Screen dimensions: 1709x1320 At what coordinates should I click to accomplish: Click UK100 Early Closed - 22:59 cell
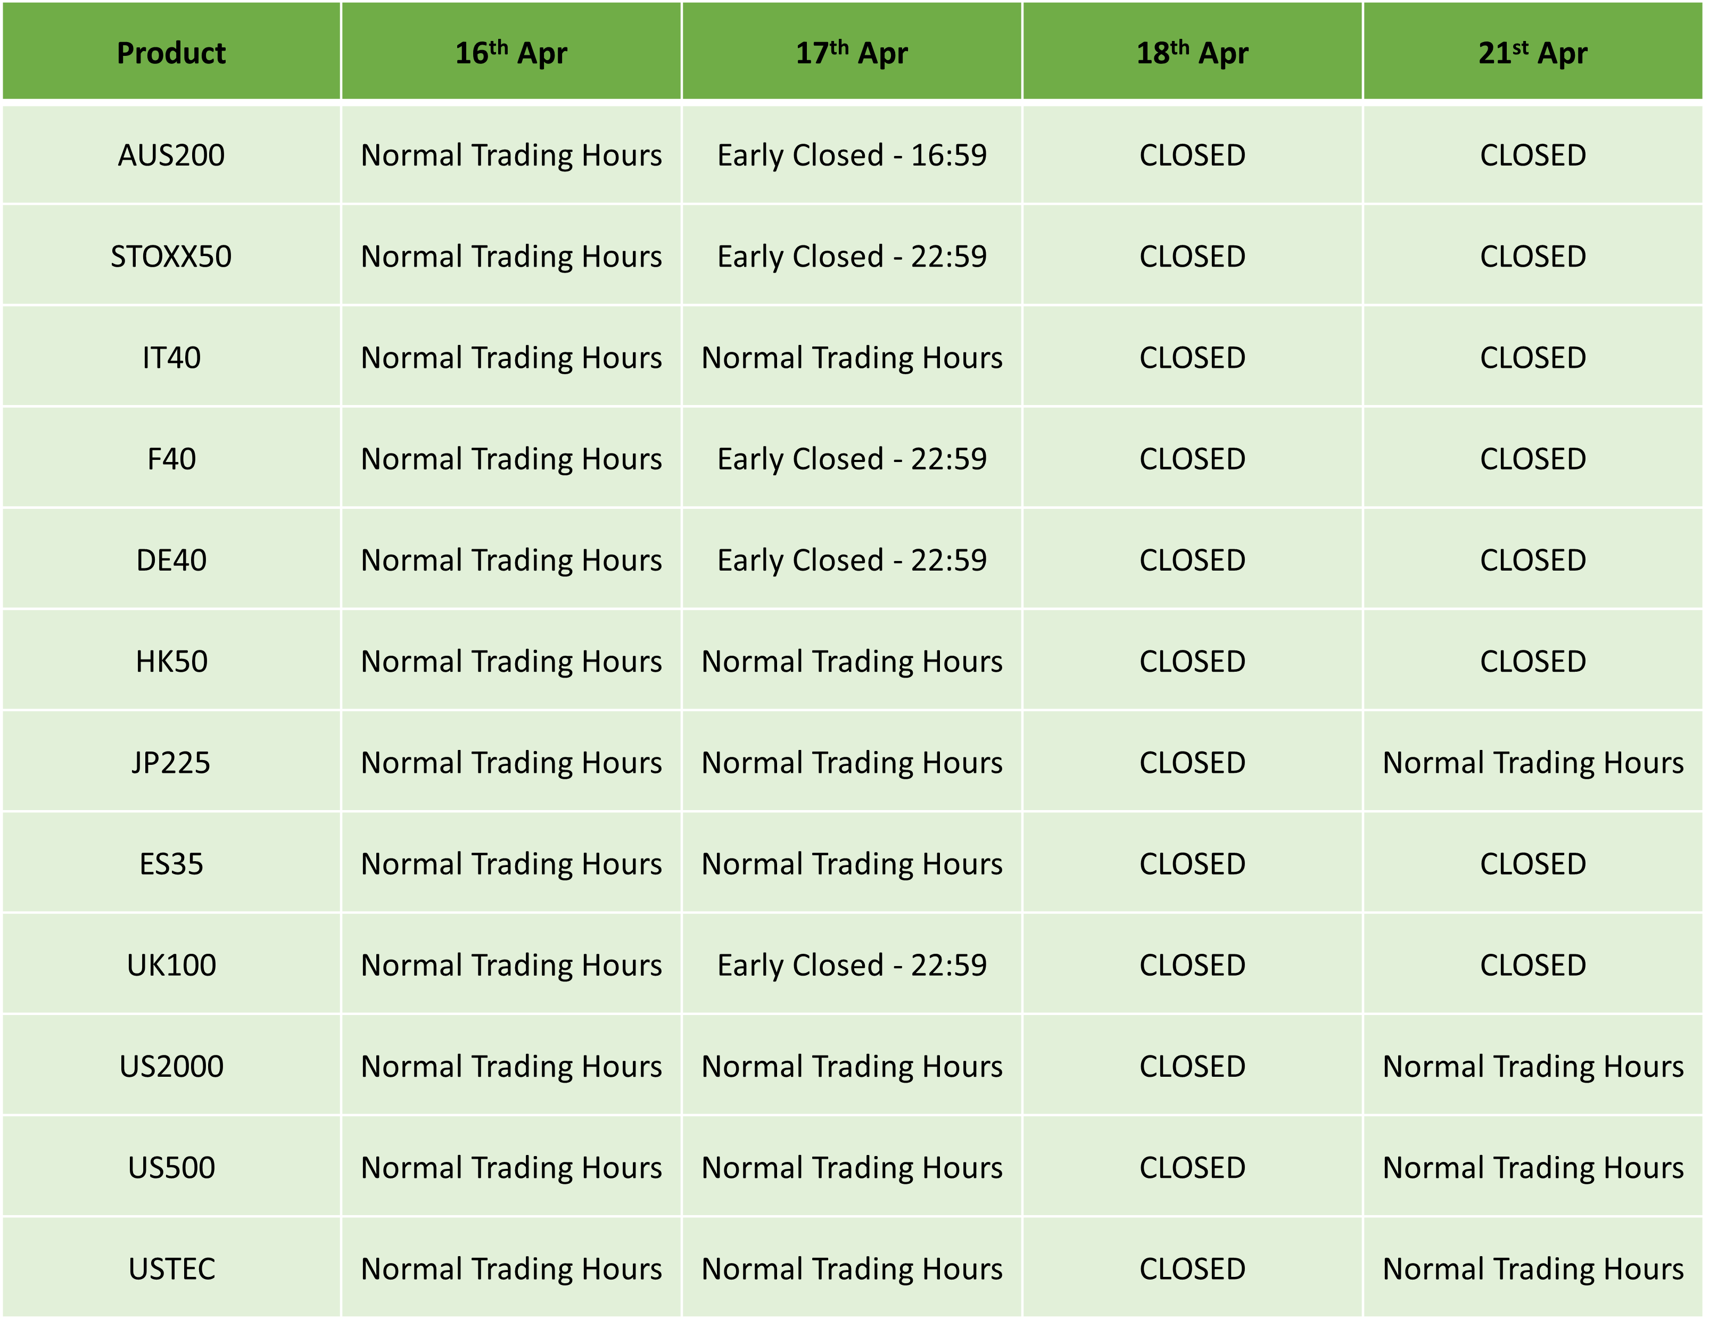(852, 965)
